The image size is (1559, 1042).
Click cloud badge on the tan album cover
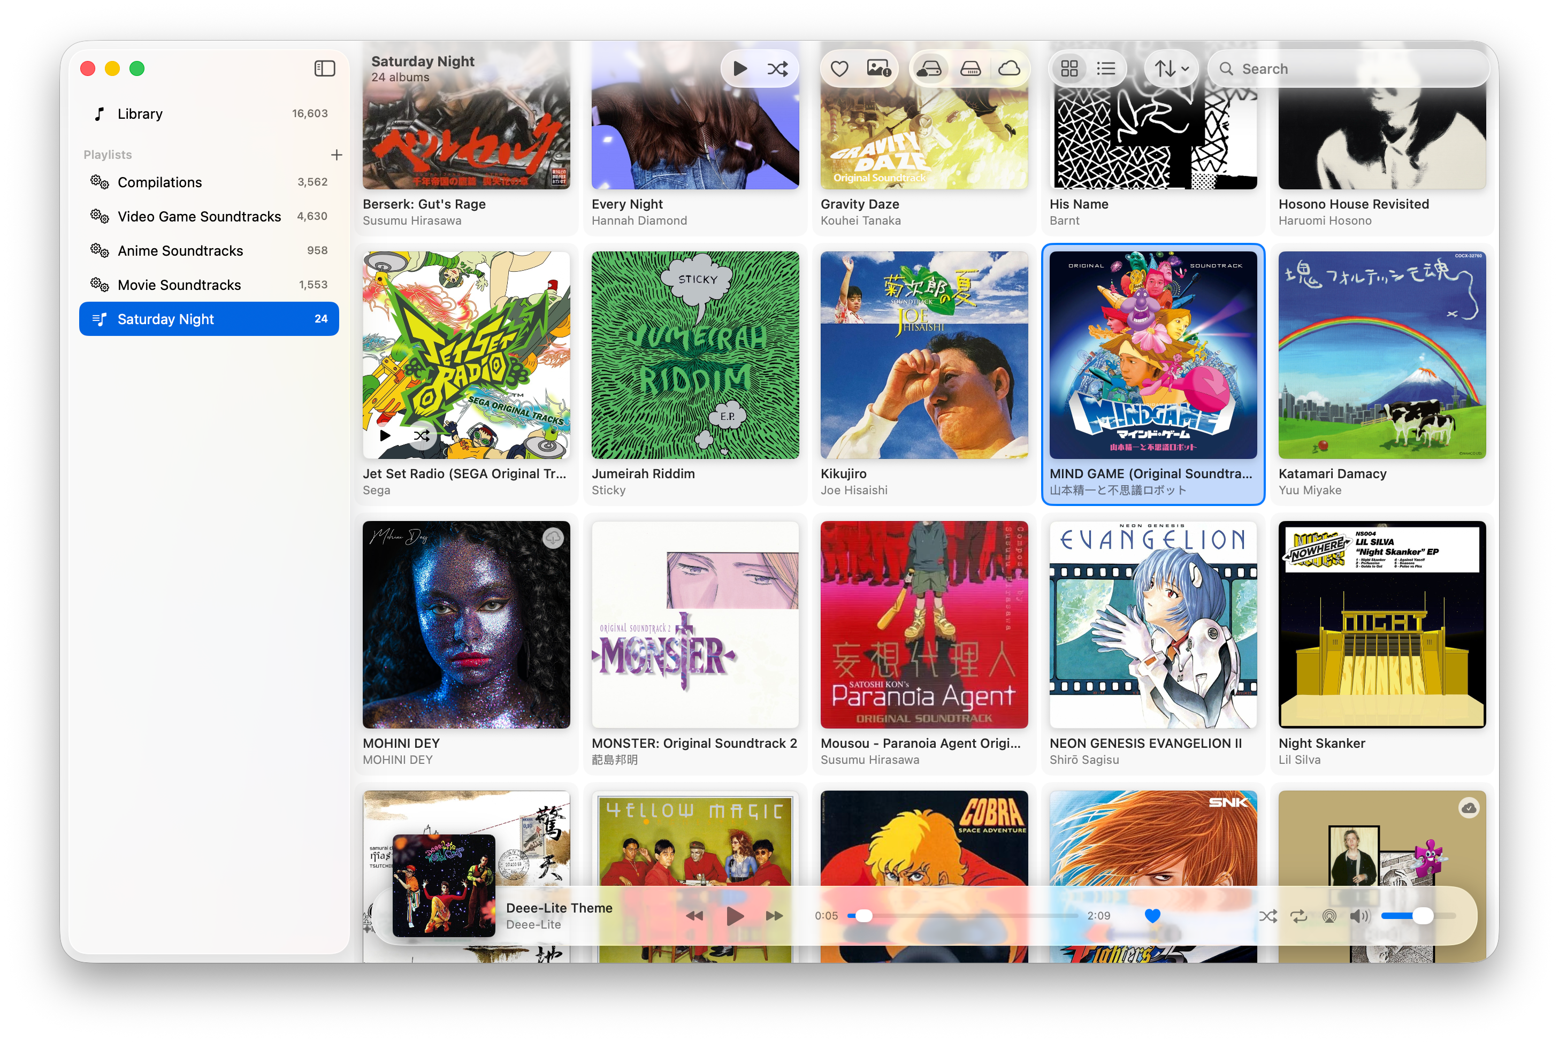(x=1469, y=808)
